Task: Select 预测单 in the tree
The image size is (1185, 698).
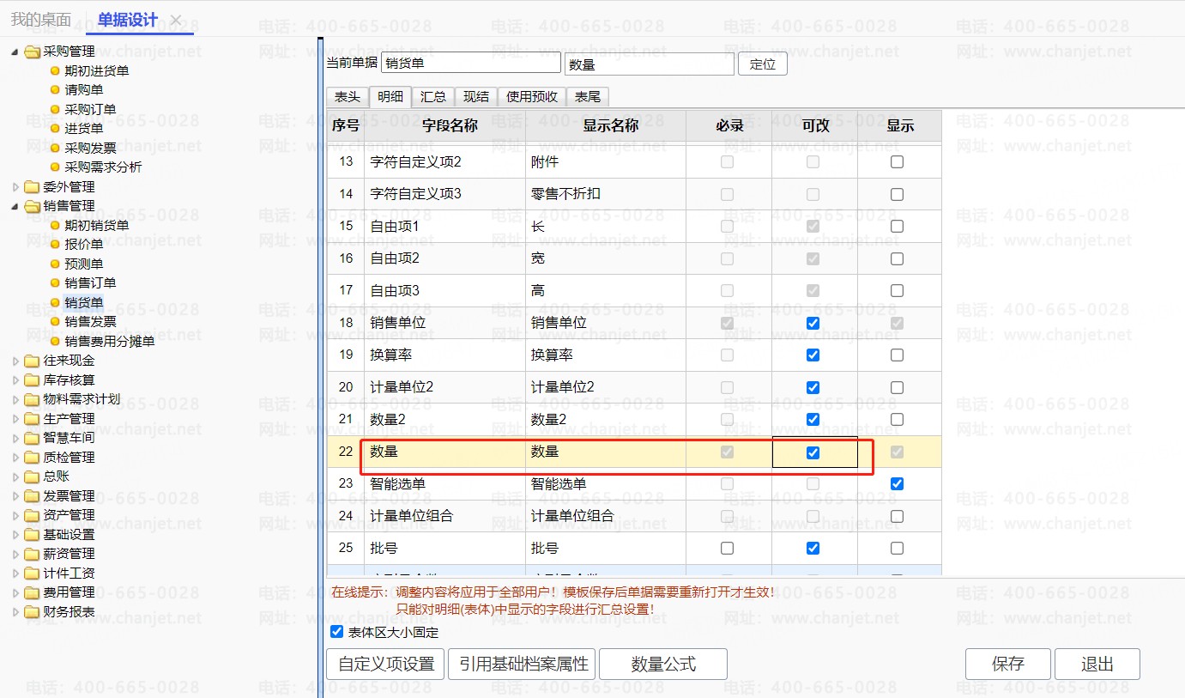Action: [84, 264]
